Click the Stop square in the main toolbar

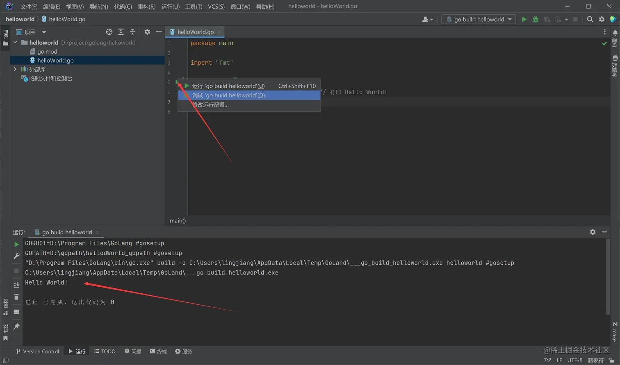575,19
